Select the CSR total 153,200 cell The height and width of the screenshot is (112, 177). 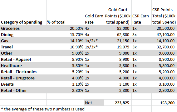point(164,103)
